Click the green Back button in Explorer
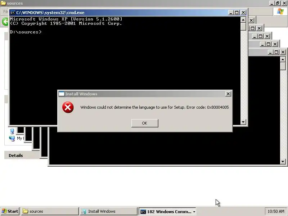This screenshot has height=216, width=288. pyautogui.click(x=5, y=22)
